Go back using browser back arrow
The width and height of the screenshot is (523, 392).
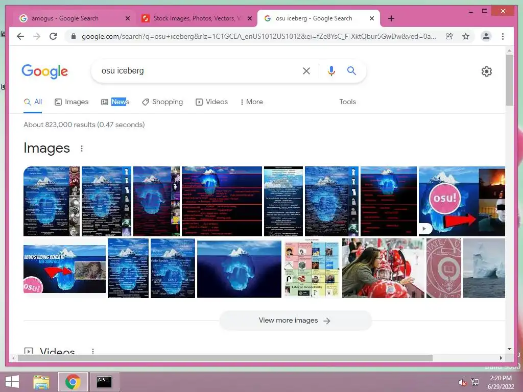(x=20, y=36)
